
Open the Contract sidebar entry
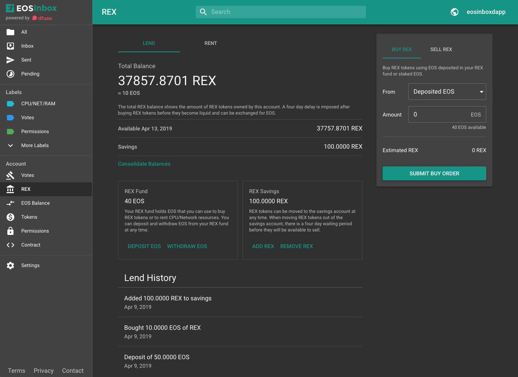pos(46,245)
